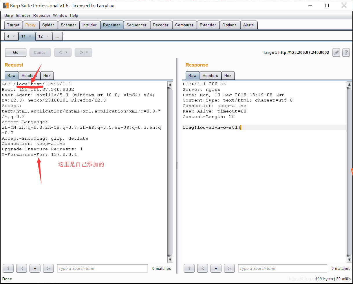
Task: Switch to the Options tab
Action: tap(229, 25)
